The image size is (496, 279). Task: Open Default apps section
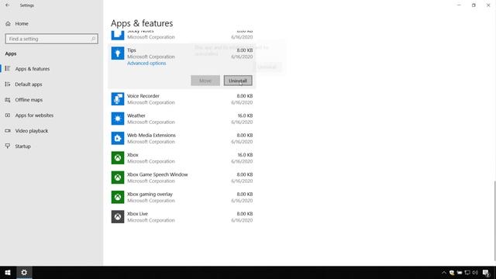29,84
